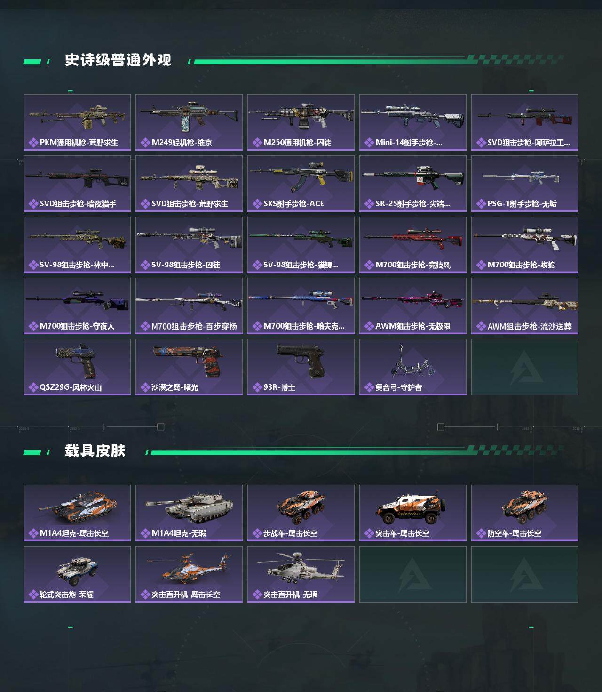This screenshot has width=602, height=692.
Task: Pick the QSZ29G-风林火山 pistol skin
Action: tap(77, 367)
